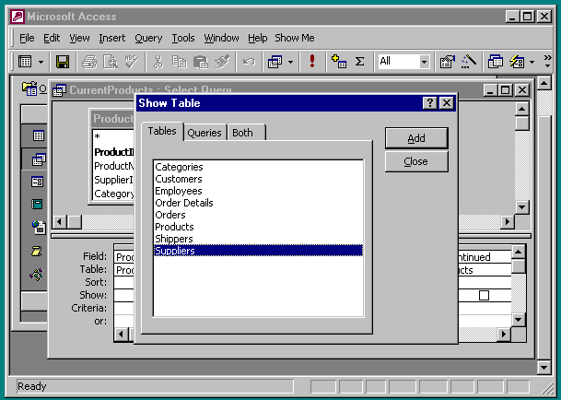The width and height of the screenshot is (561, 400).
Task: Expand the View button dropdown arrow
Action: tap(41, 62)
